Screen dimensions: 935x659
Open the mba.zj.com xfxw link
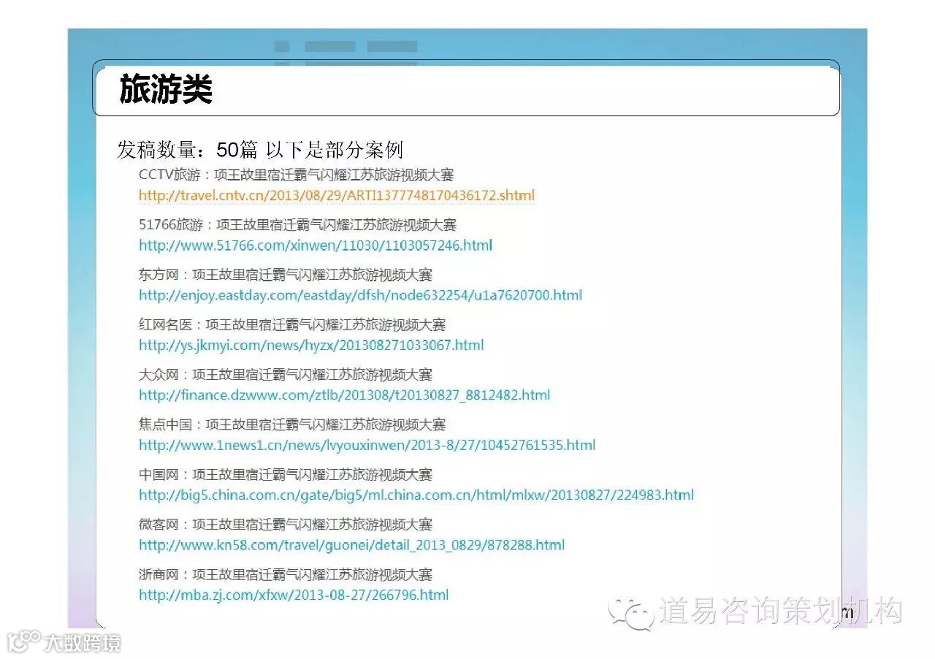pos(294,595)
